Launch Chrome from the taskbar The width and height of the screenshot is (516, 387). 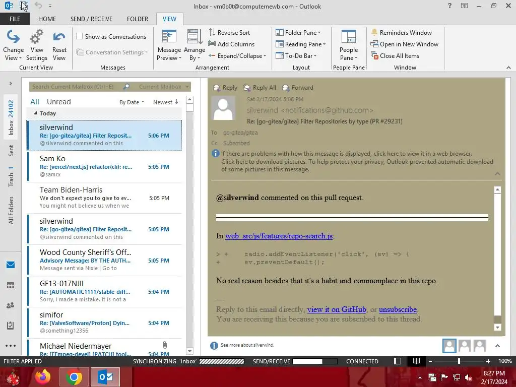(74, 377)
